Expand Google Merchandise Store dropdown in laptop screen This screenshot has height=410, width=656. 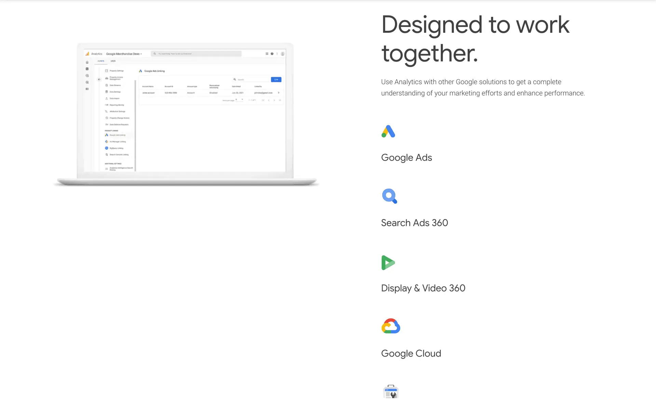124,54
